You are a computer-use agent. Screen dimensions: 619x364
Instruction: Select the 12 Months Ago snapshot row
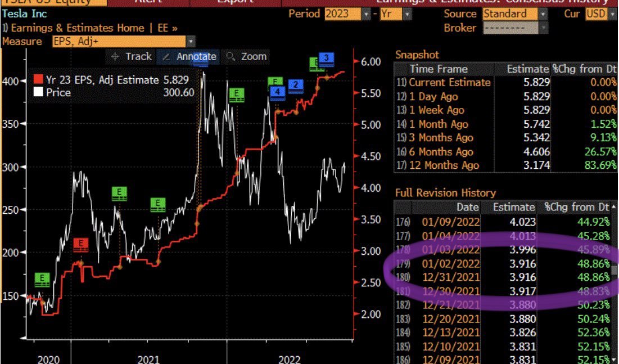point(506,165)
